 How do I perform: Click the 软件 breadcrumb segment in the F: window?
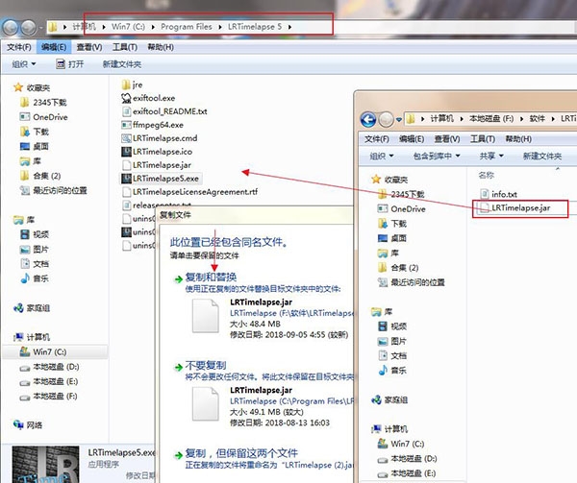(537, 119)
